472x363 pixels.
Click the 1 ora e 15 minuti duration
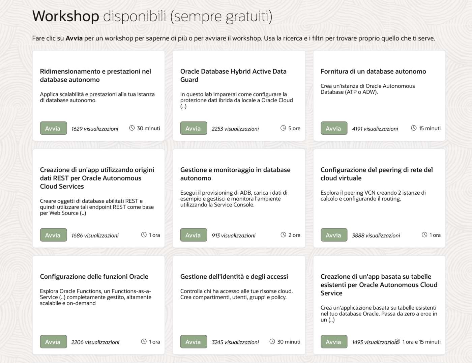[x=421, y=341]
